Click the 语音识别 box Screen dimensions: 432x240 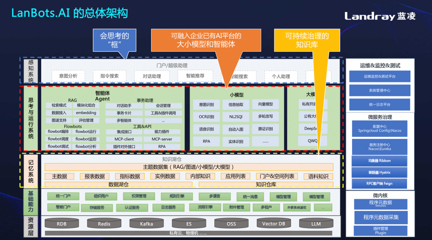pyautogui.click(x=206, y=129)
